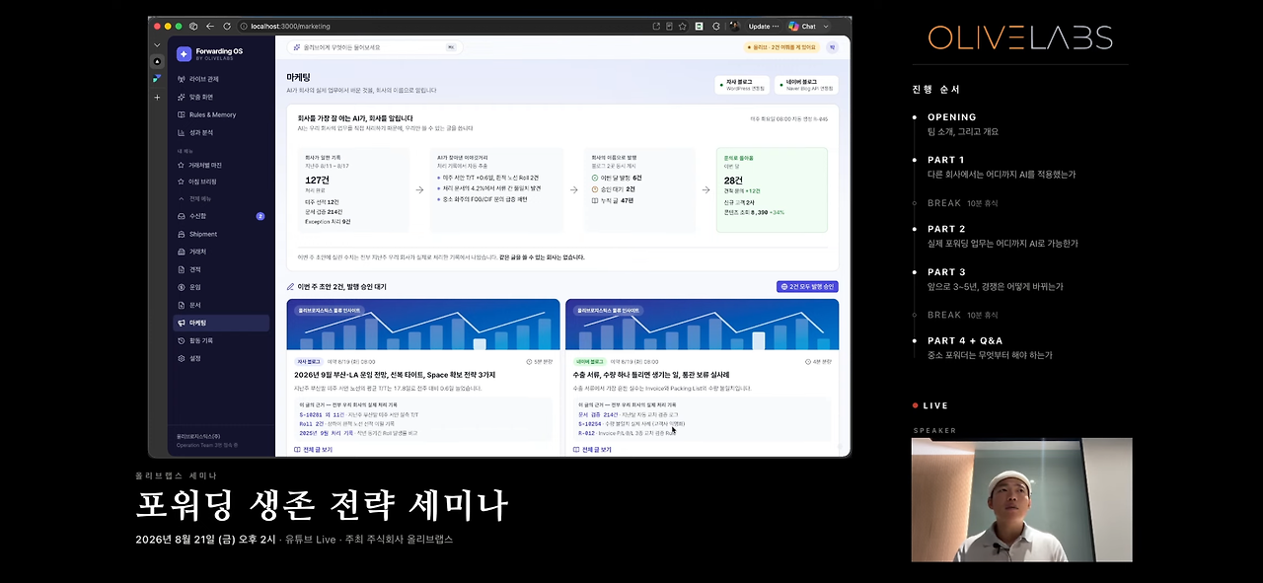Click the Olive assistant search field
Screen dimensions: 1263x583
pos(375,46)
